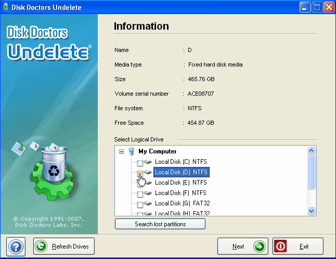The width and height of the screenshot is (336, 259).
Task: Click the drive icon beside Local Disk (F)
Action: click(x=148, y=193)
